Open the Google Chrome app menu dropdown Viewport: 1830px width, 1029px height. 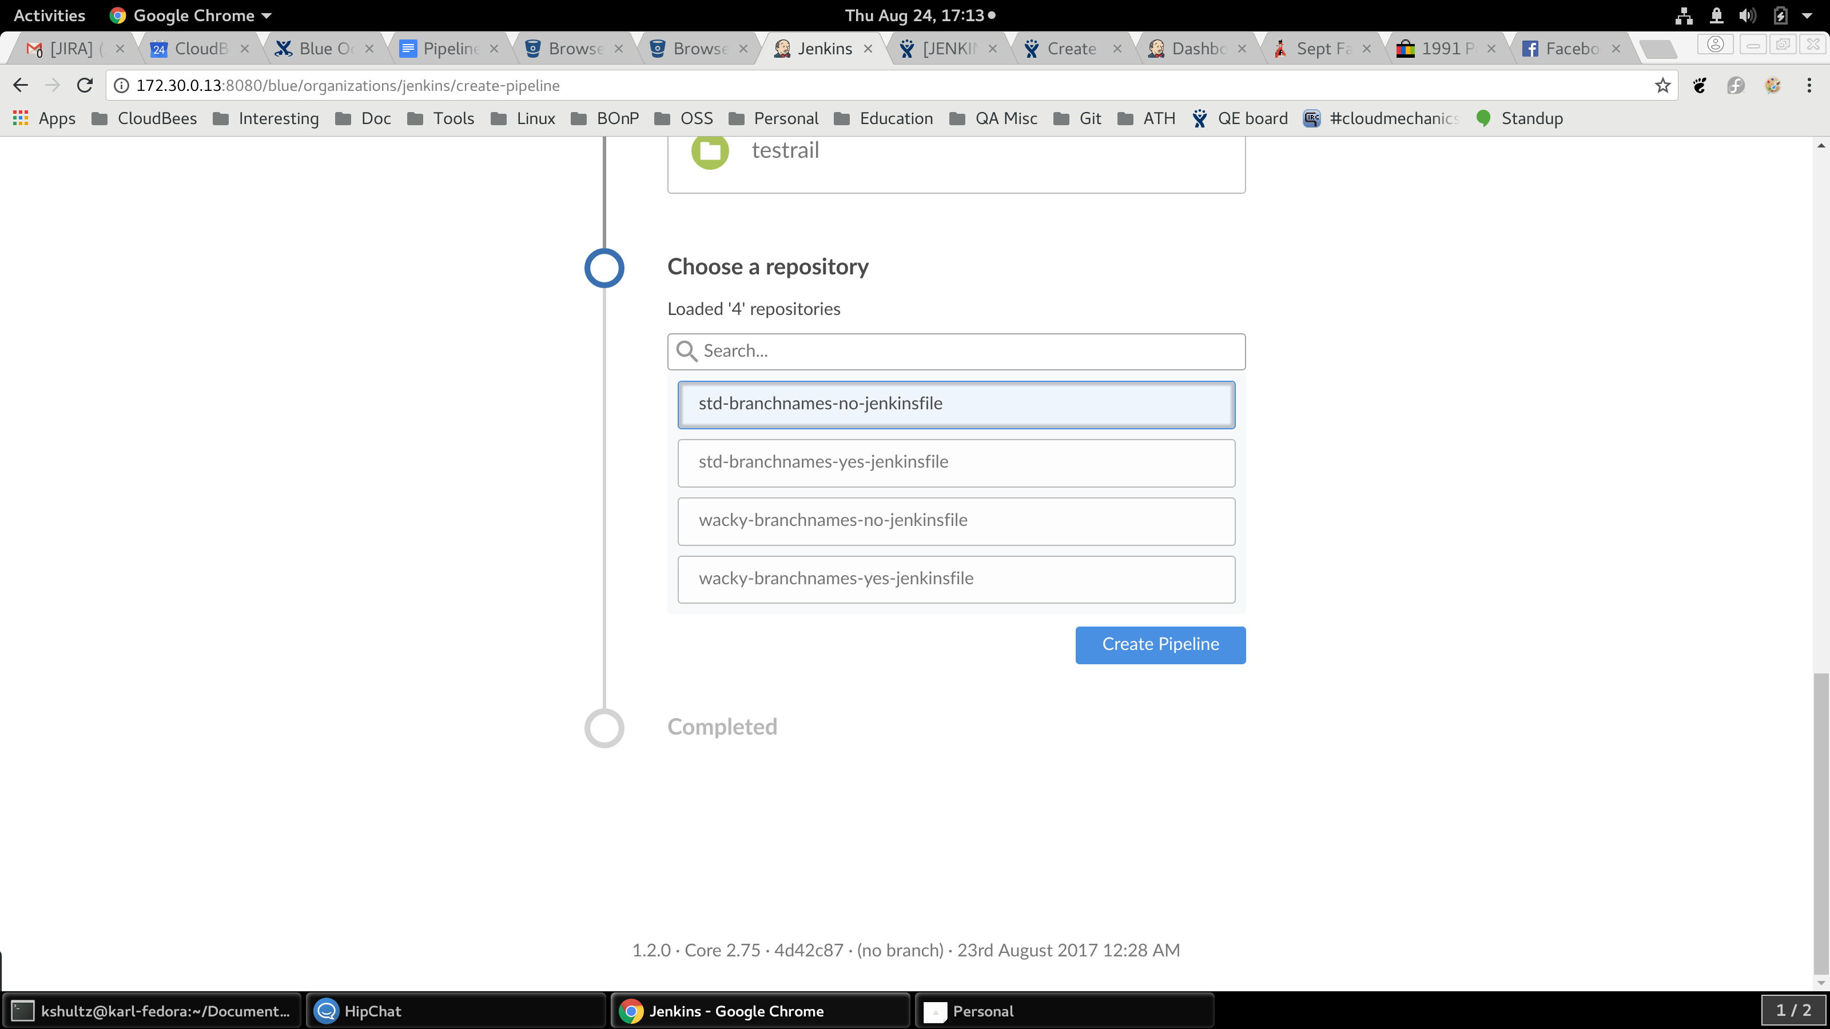[192, 15]
